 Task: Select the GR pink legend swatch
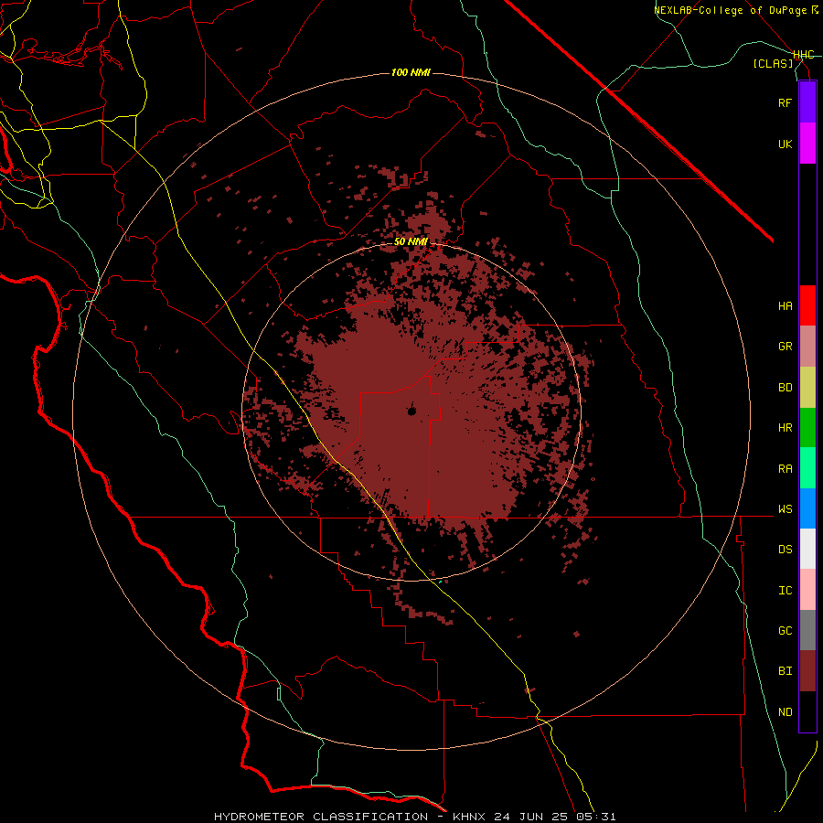807,346
